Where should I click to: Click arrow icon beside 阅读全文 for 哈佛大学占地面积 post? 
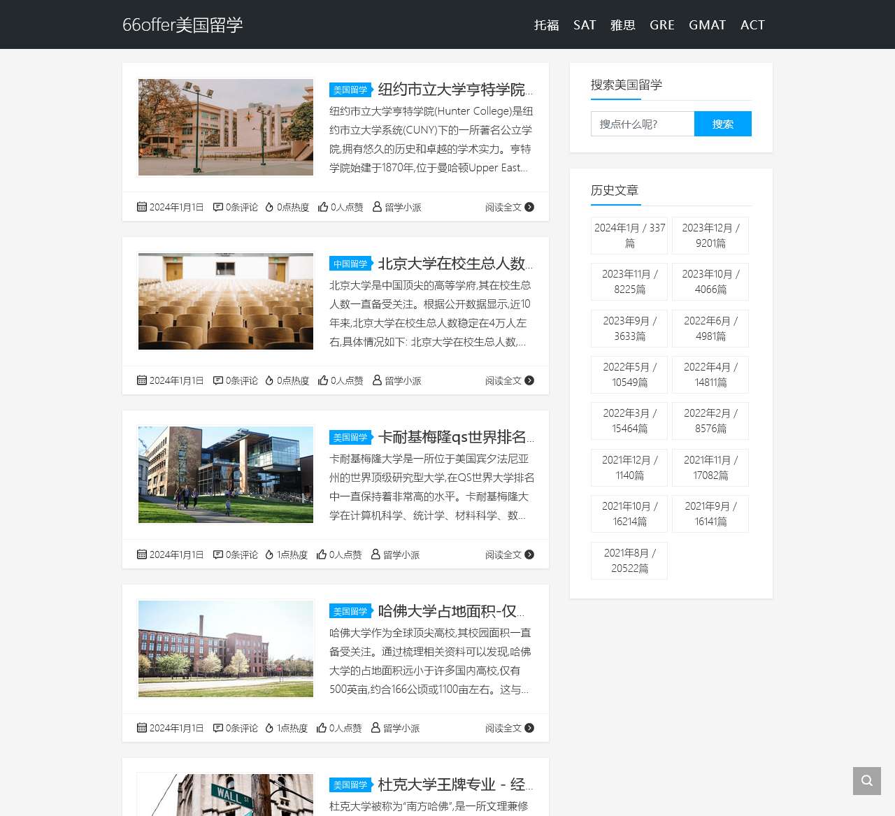[529, 728]
